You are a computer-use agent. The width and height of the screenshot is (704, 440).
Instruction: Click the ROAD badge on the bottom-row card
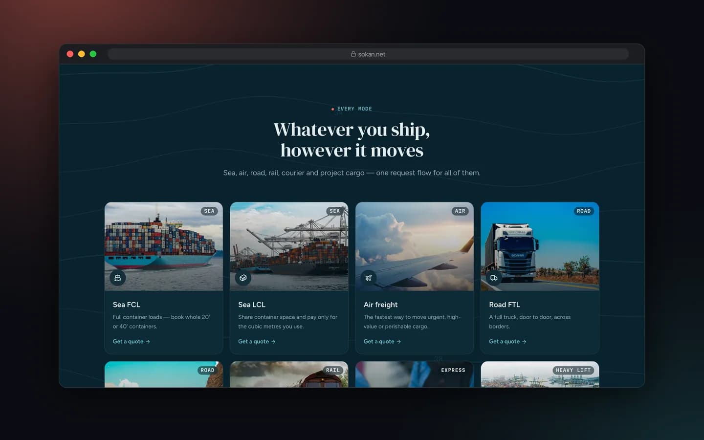click(208, 370)
